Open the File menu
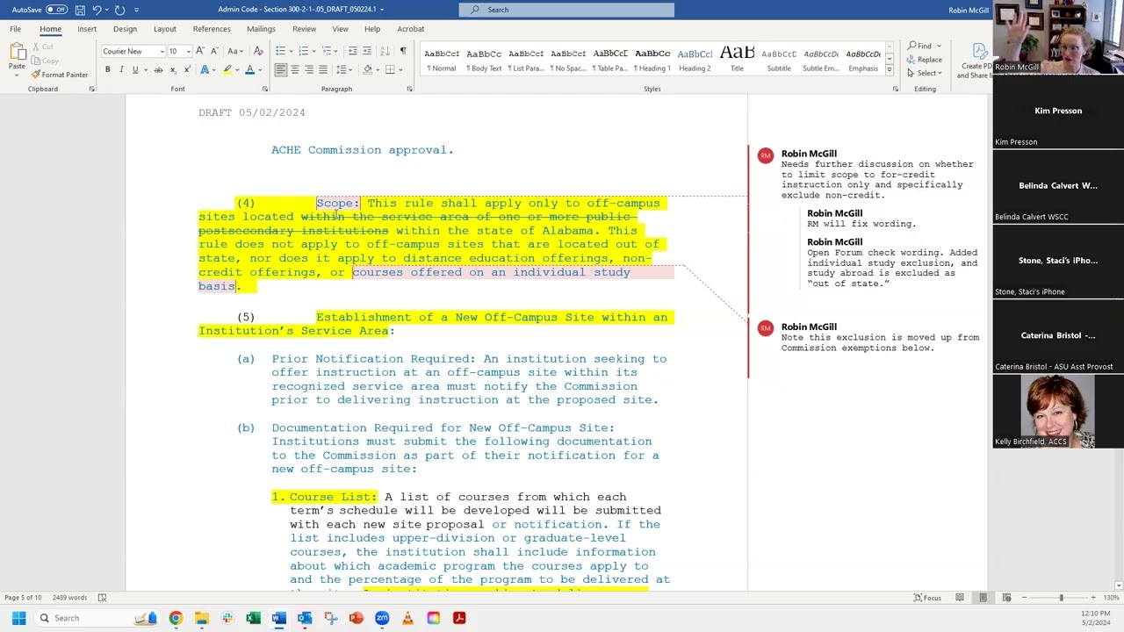The image size is (1124, 632). pos(15,29)
